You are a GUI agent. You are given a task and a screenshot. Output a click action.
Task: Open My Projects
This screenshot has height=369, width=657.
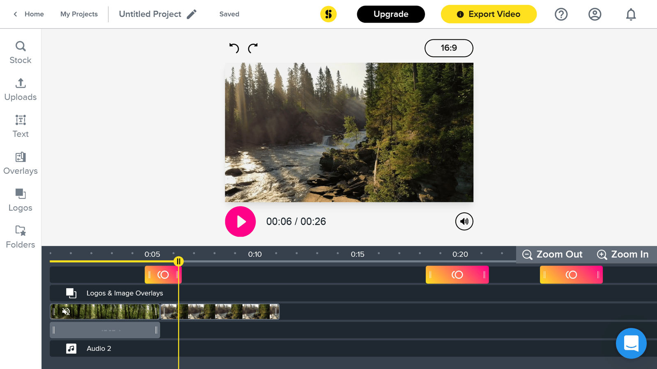pos(79,14)
